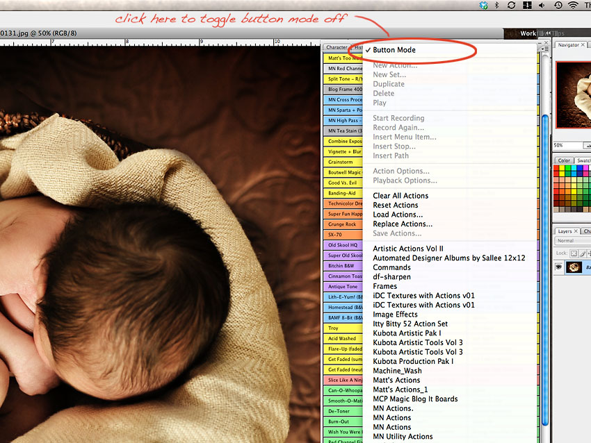Select Load Actions... menu entry
This screenshot has height=443, width=591.
(449, 215)
